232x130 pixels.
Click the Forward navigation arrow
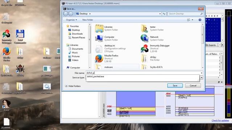click(x=71, y=14)
